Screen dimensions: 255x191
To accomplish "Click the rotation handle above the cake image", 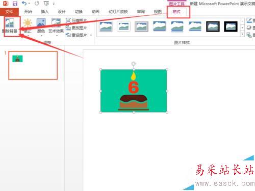I will (x=134, y=64).
